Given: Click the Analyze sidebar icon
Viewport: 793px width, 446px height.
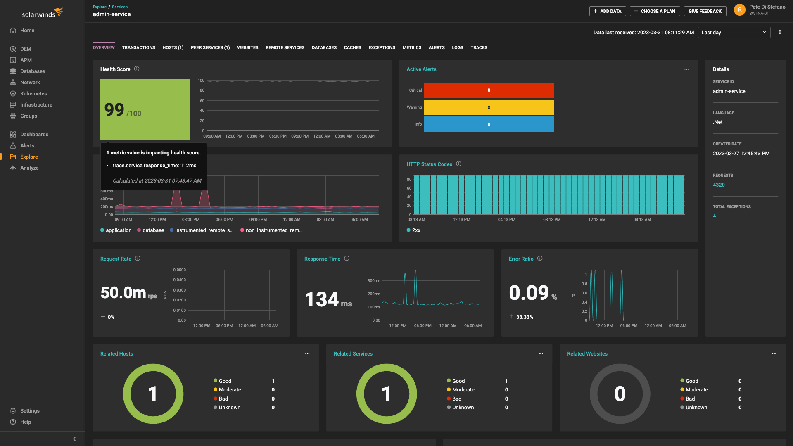Looking at the screenshot, I should 13,168.
